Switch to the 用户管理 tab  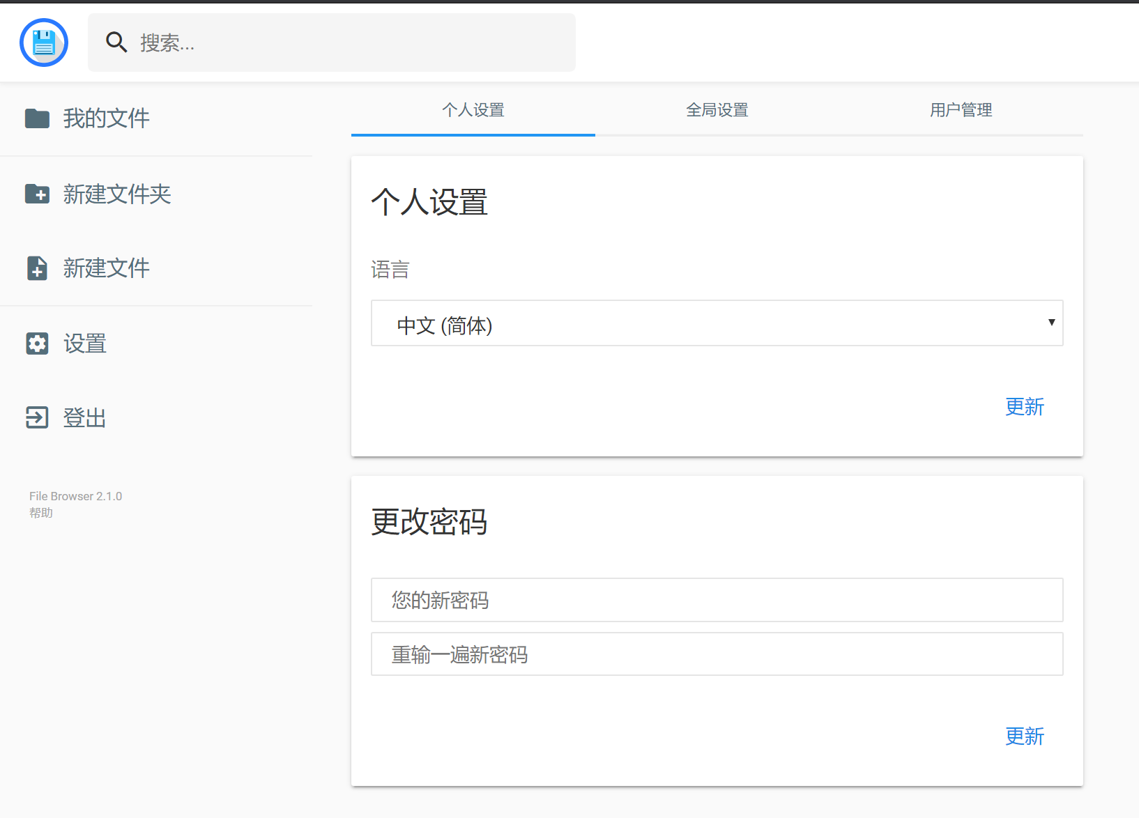[x=961, y=110]
